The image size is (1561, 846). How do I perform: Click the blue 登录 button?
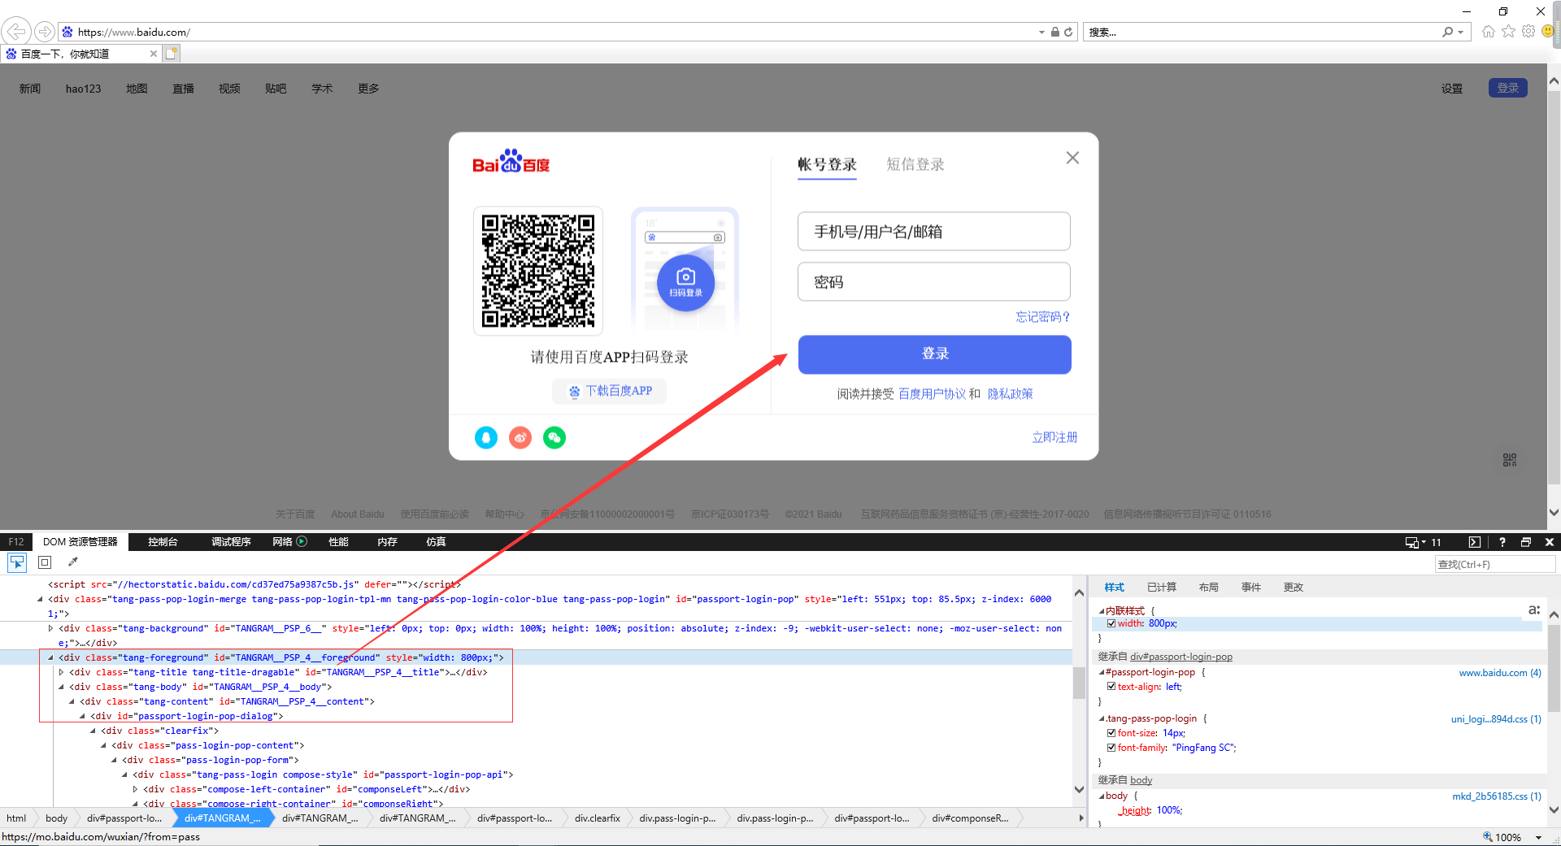click(933, 354)
